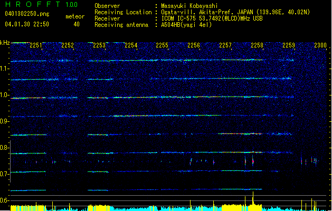This screenshot has width=332, height=211.
Task: Click the 0.6 kHz frequency label
Action: [5, 200]
